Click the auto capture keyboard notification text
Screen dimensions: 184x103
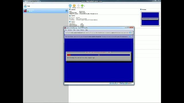pos(97,33)
